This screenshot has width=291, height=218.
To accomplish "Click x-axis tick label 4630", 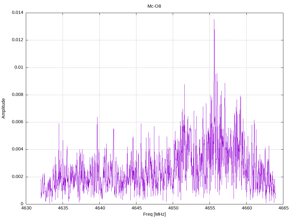I will [26, 208].
